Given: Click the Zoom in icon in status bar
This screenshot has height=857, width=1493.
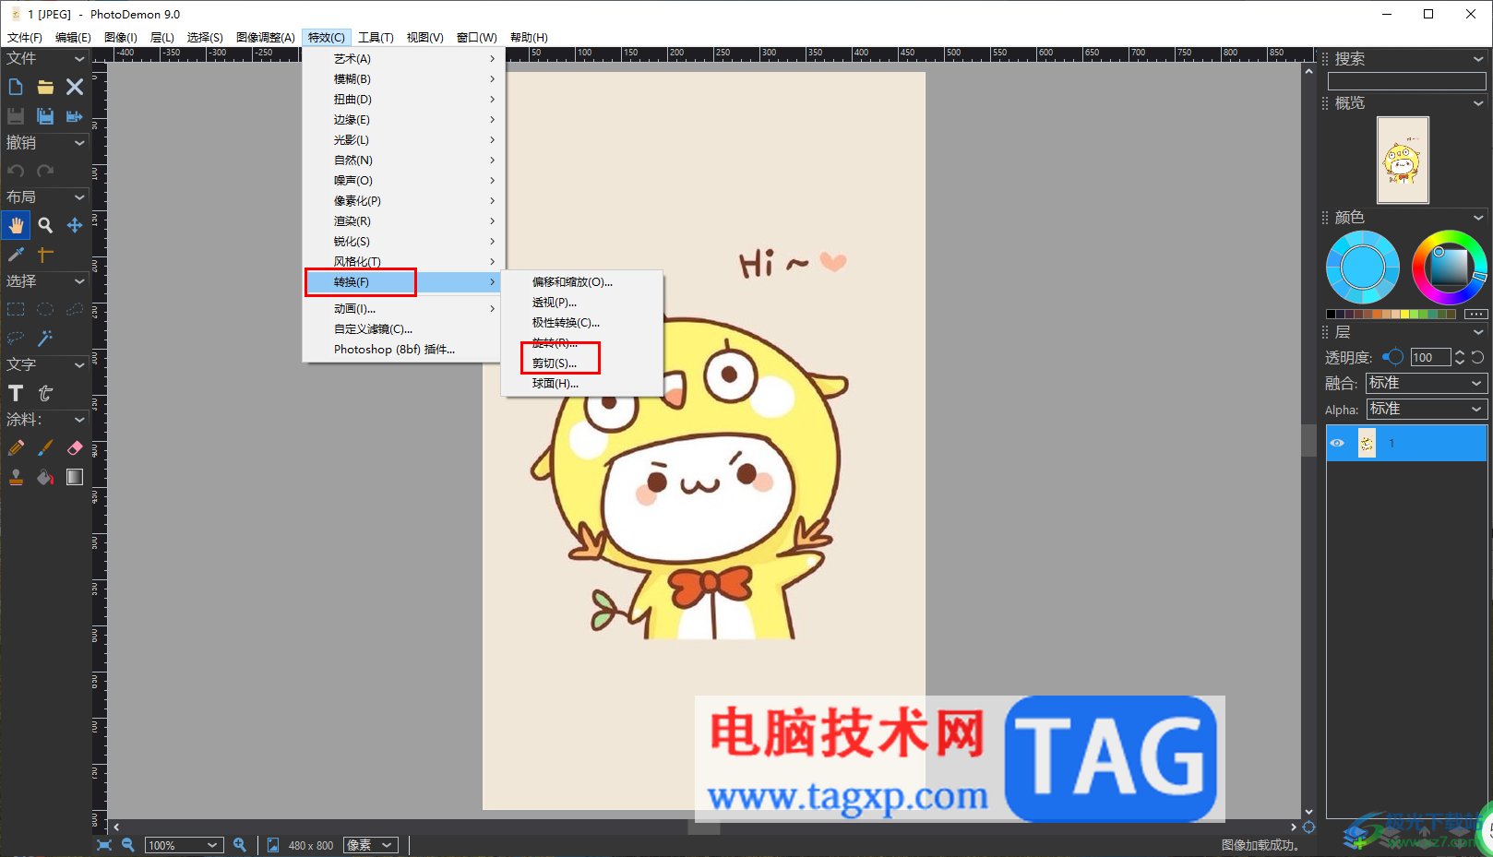Looking at the screenshot, I should click(x=240, y=845).
